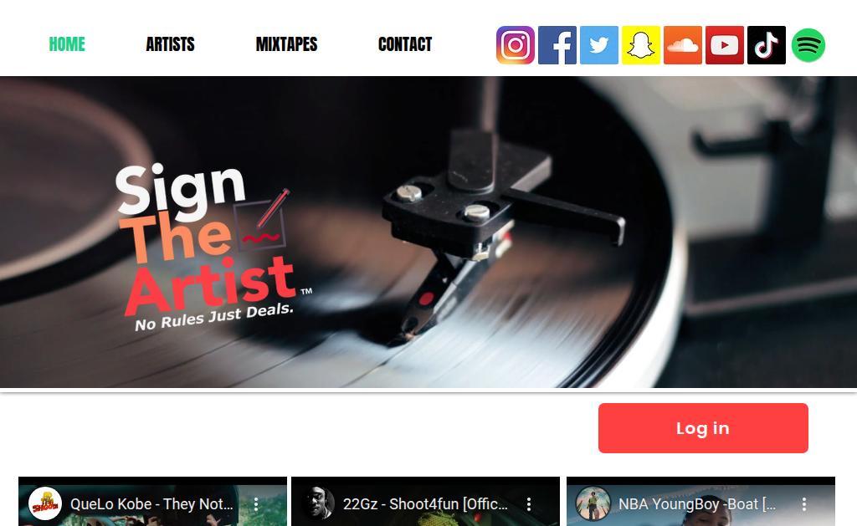
Task: Open the green Spotify icon
Action: click(x=808, y=45)
